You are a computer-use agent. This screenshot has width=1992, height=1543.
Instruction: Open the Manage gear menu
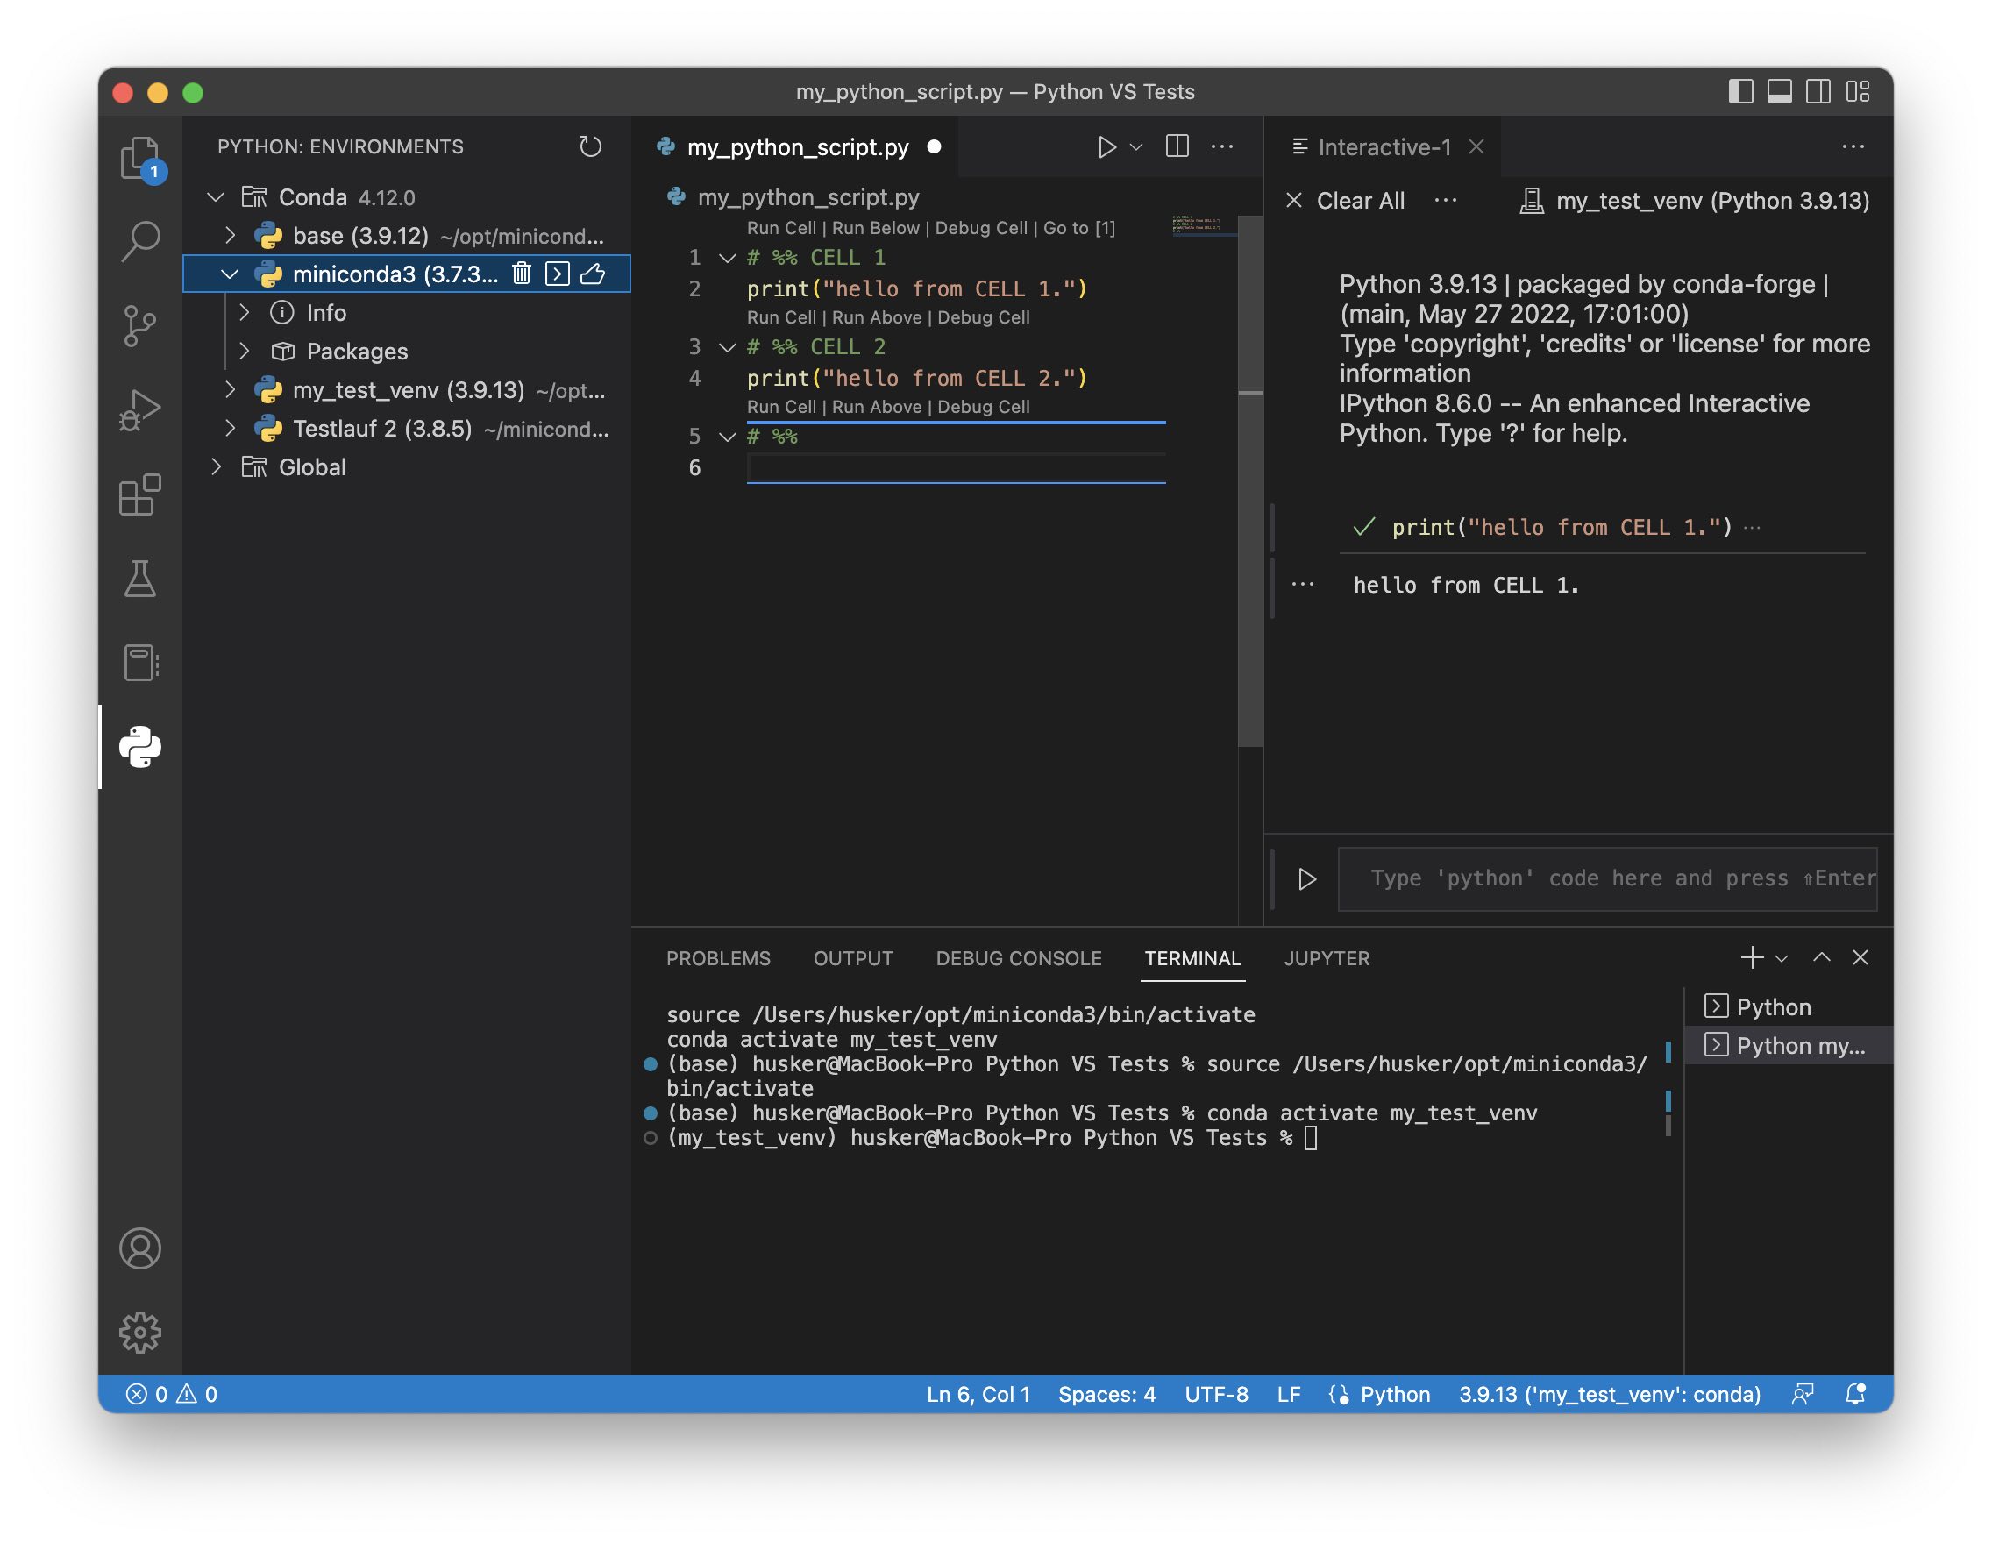139,1333
